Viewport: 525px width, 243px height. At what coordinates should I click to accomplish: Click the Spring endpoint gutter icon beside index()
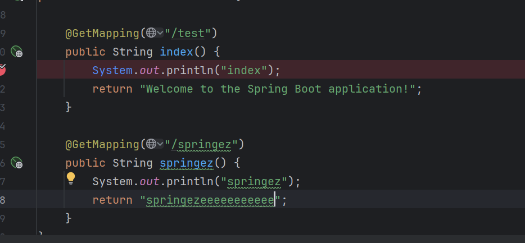[x=17, y=52]
